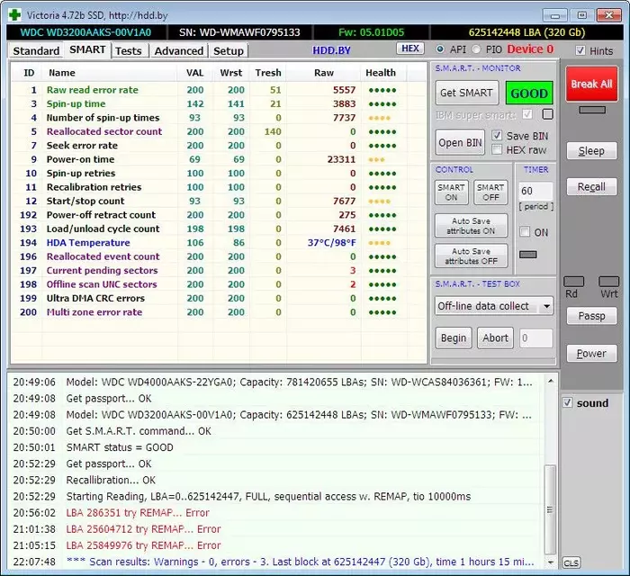Click the SMART ON button

point(451,193)
